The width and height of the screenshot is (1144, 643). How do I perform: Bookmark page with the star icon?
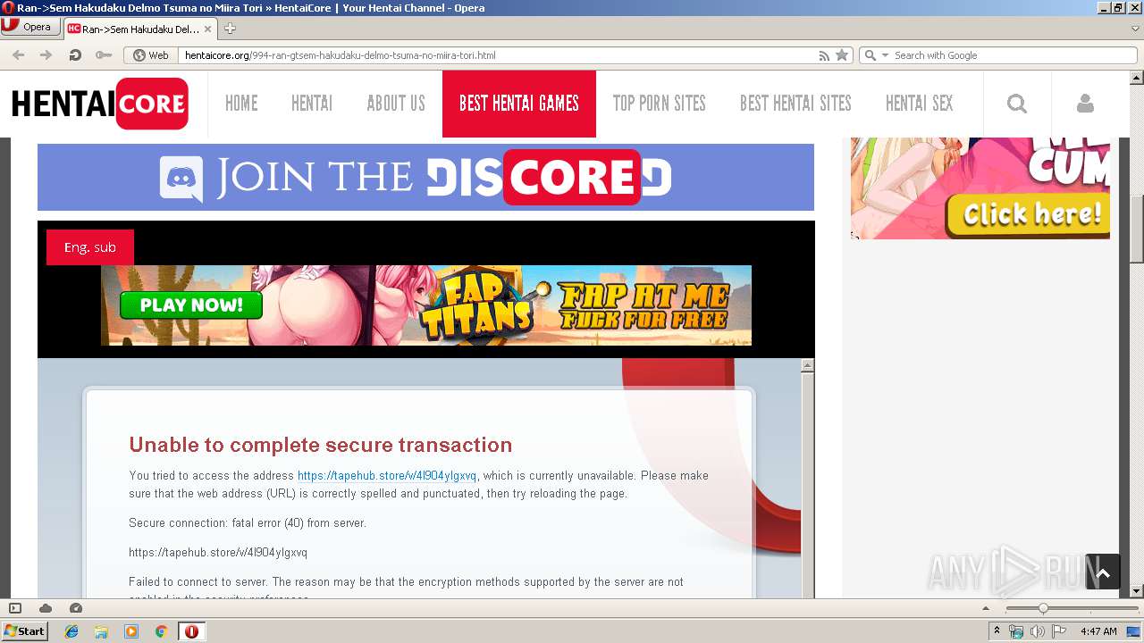pyautogui.click(x=842, y=55)
